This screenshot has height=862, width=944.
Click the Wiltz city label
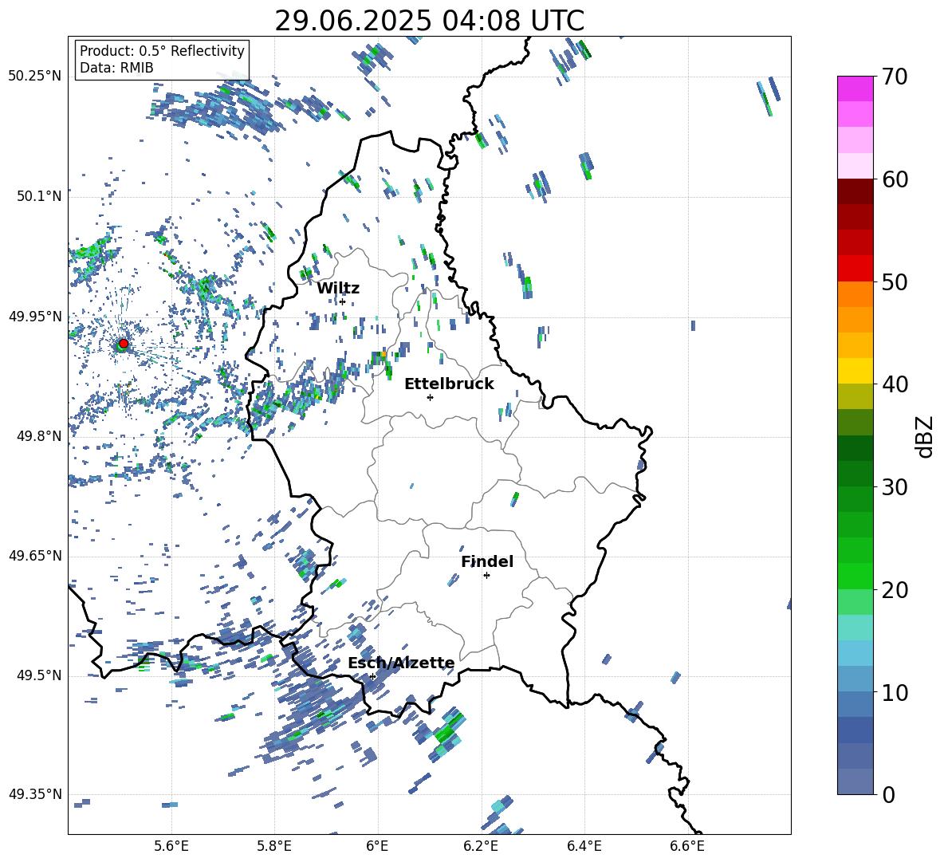click(x=338, y=289)
